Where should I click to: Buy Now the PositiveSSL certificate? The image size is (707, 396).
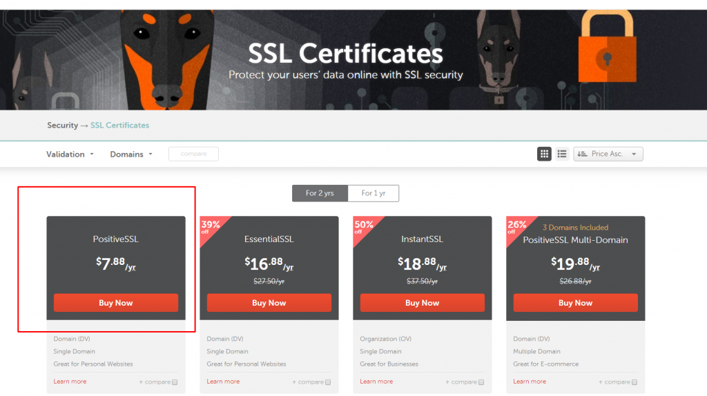[116, 303]
